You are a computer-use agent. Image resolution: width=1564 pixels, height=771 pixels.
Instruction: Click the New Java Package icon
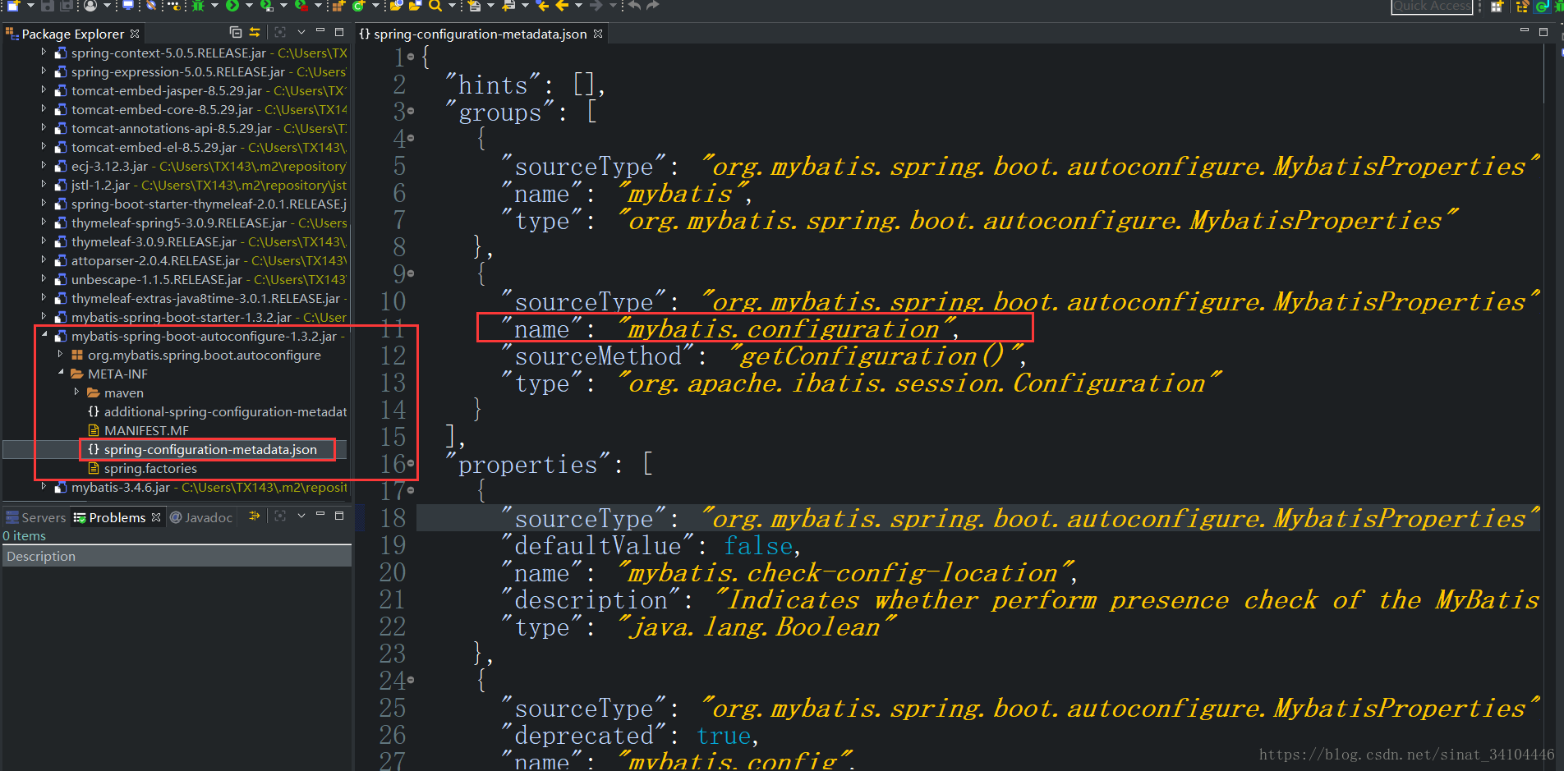click(338, 6)
